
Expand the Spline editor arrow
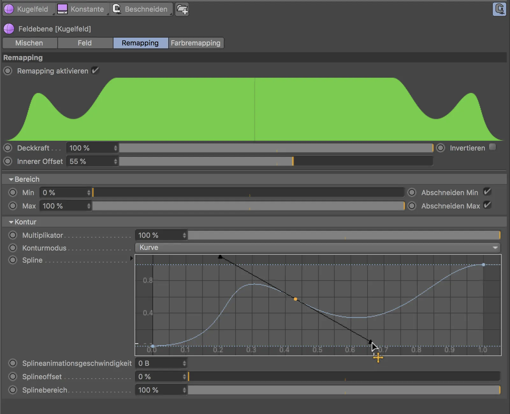(131, 258)
